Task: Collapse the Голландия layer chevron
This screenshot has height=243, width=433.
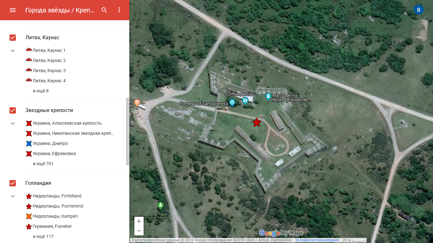Action: (x=13, y=196)
